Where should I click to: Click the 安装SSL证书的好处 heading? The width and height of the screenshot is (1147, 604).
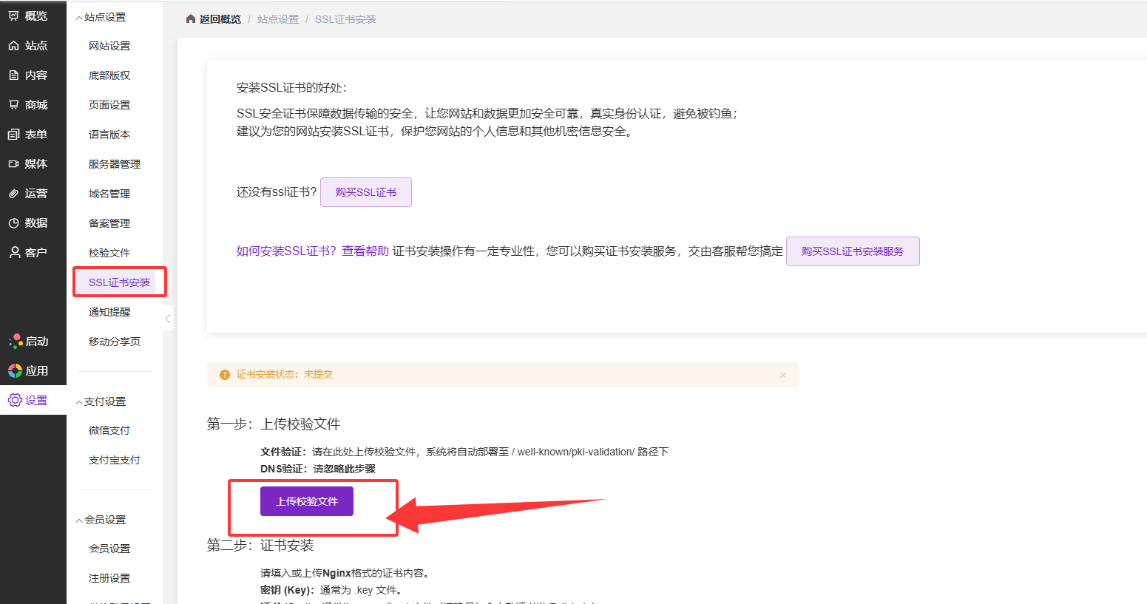pyautogui.click(x=291, y=88)
